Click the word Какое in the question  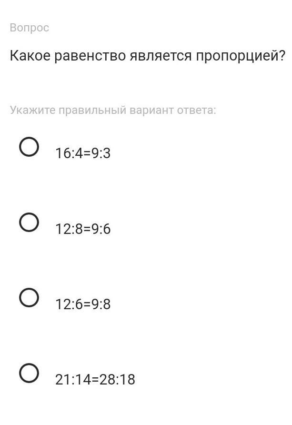point(30,56)
